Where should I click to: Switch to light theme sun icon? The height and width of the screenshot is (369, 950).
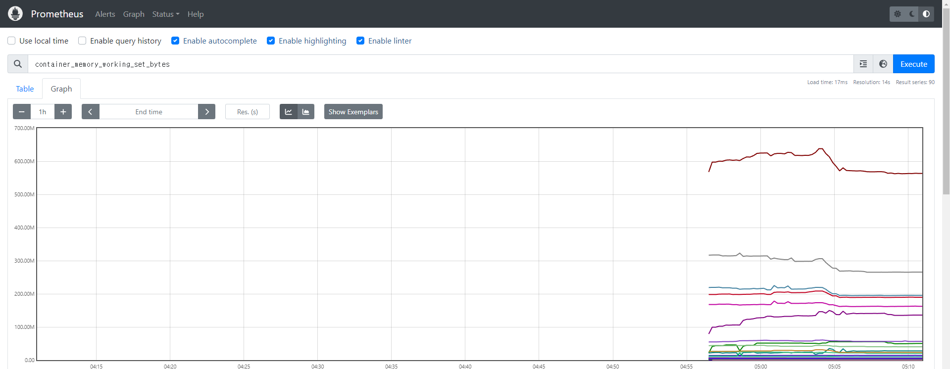(898, 14)
